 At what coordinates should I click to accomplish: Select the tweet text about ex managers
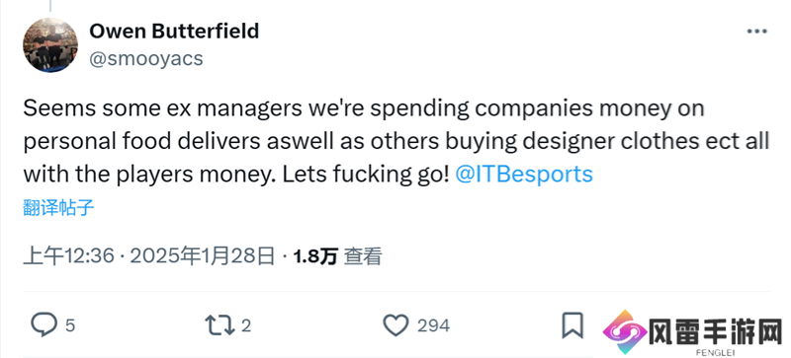396,141
